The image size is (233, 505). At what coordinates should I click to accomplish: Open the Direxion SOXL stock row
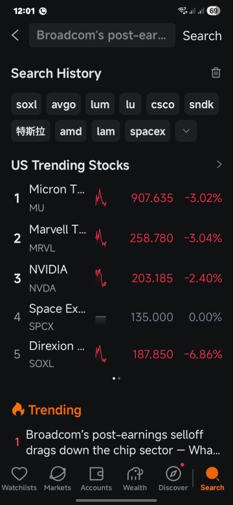[x=116, y=354]
